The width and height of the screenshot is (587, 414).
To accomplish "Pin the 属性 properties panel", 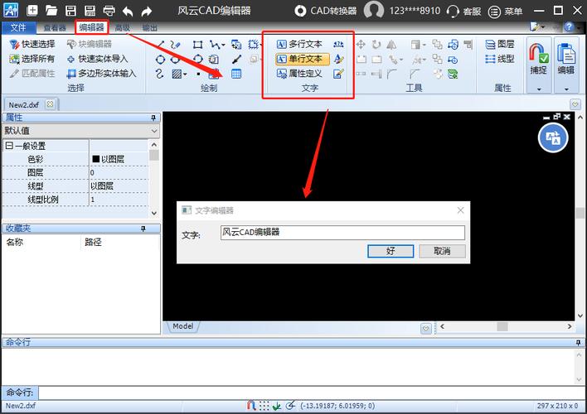I will pos(153,118).
